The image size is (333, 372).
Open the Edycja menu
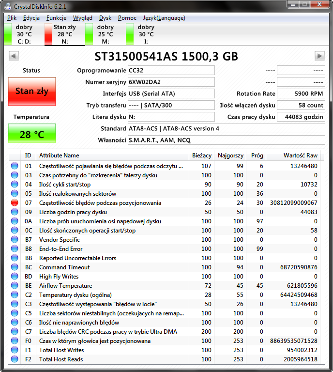tap(31, 18)
